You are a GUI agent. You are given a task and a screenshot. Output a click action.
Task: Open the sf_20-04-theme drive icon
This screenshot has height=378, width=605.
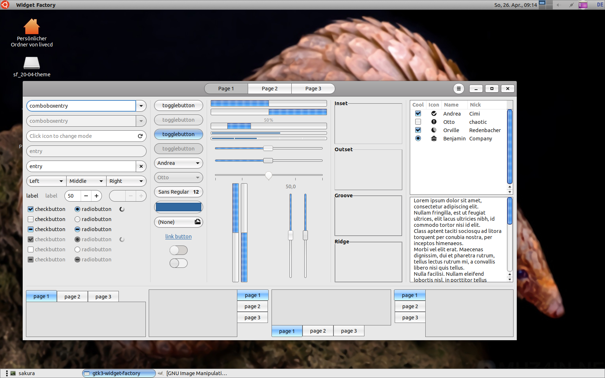tap(32, 63)
